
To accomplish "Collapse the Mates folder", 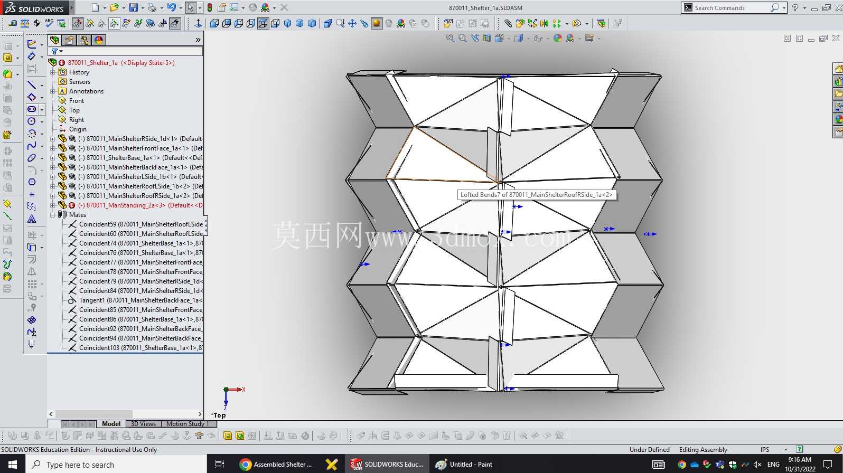I will click(52, 215).
